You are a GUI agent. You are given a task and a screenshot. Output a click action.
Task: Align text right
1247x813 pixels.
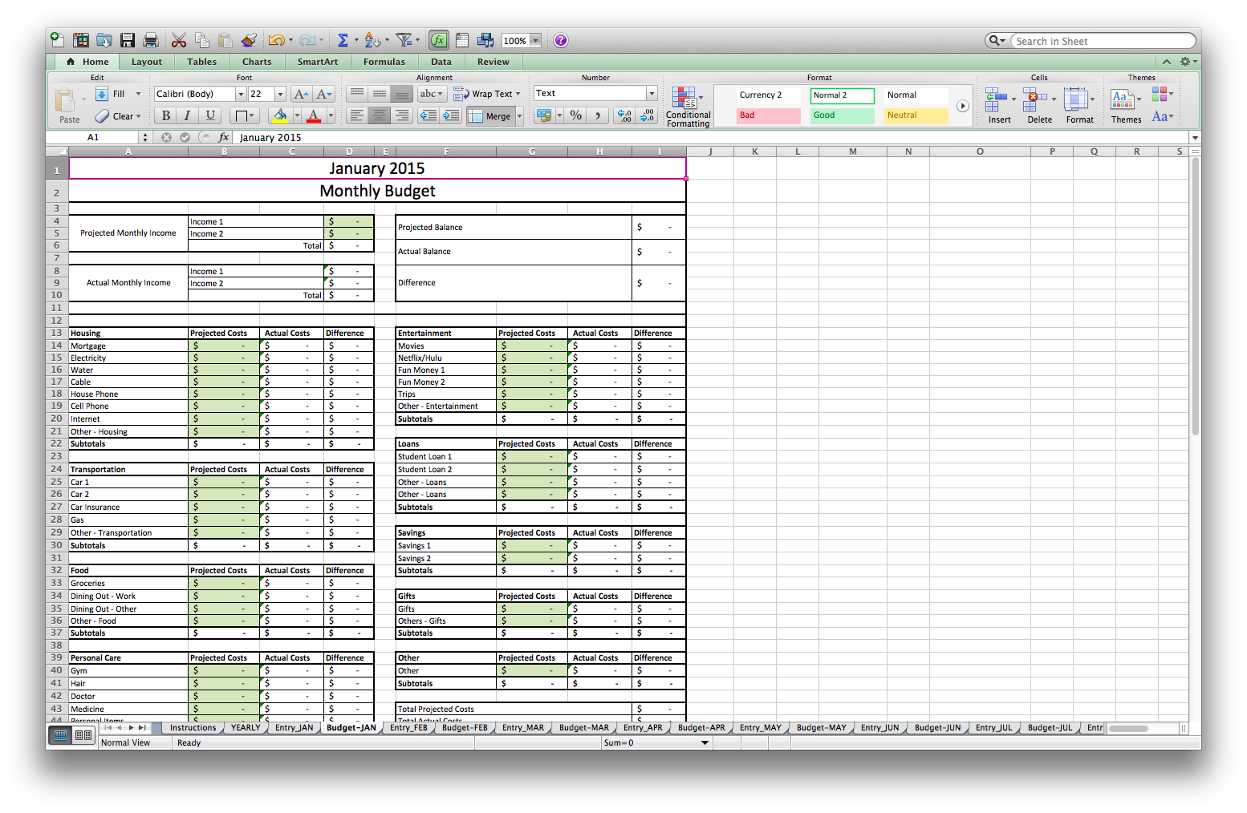coord(402,115)
